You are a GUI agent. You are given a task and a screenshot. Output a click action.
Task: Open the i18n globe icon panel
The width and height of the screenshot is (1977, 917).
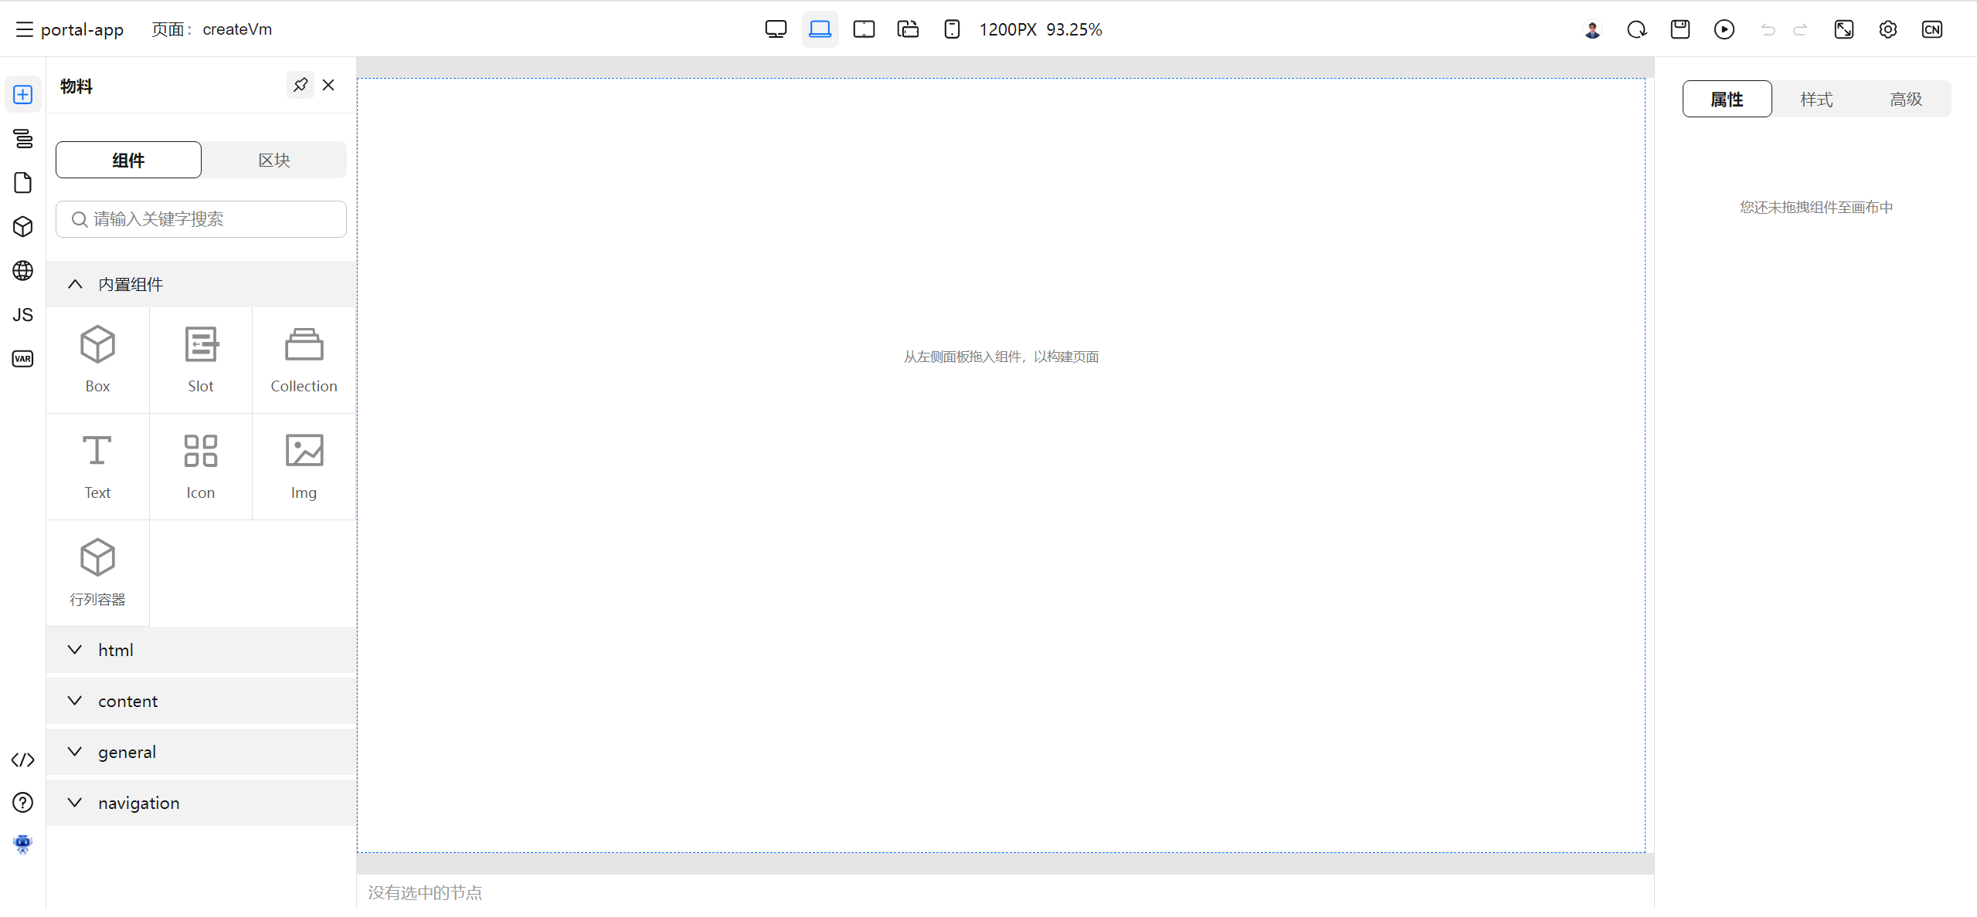point(22,271)
